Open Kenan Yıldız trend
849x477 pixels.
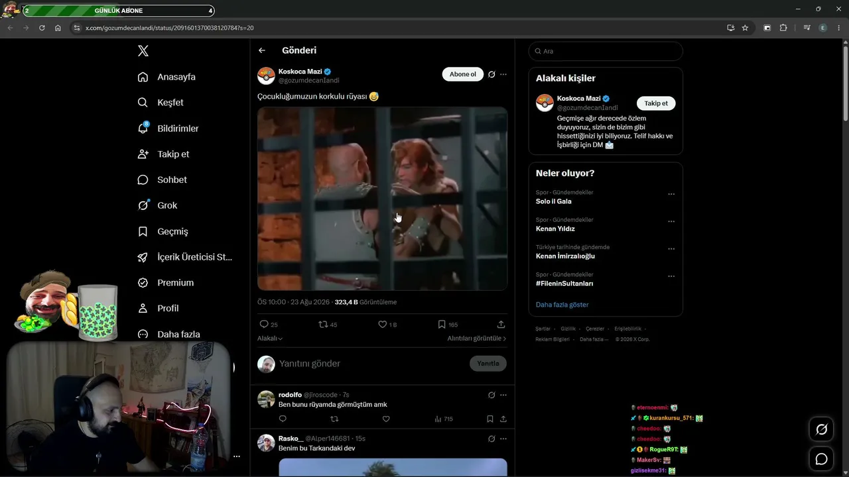tap(555, 229)
